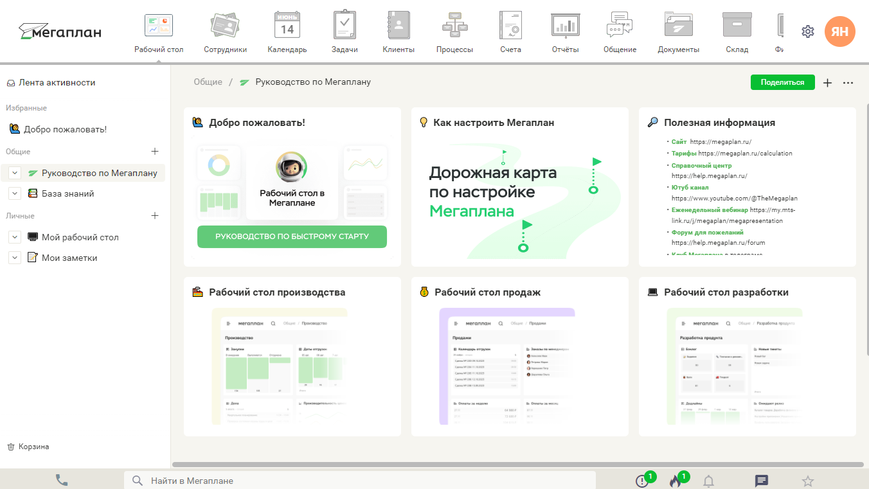Open the warnings icon with badge

(642, 481)
